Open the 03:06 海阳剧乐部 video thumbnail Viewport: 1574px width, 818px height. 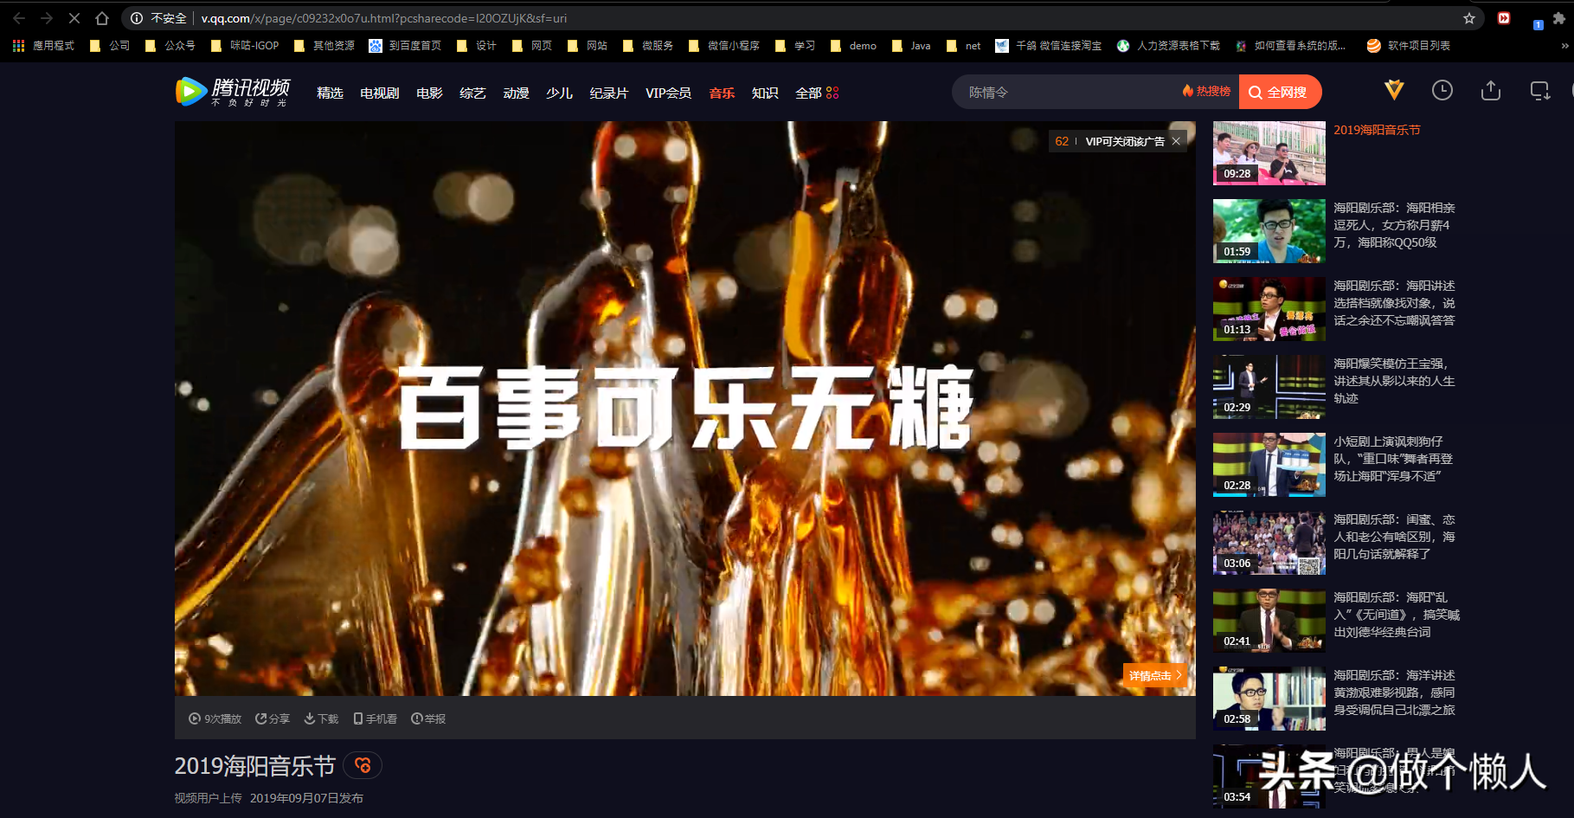pos(1269,543)
